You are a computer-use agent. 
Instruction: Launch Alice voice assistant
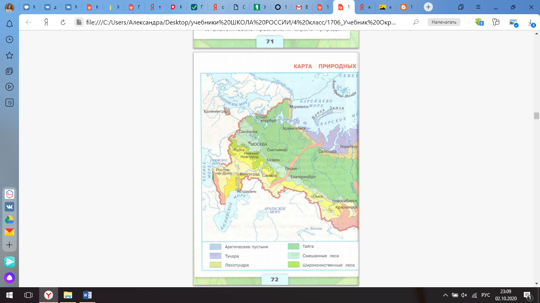click(9, 278)
